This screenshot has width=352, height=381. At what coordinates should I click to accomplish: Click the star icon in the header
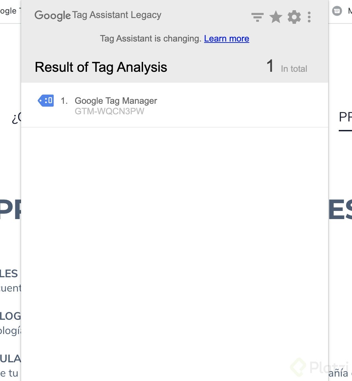276,17
